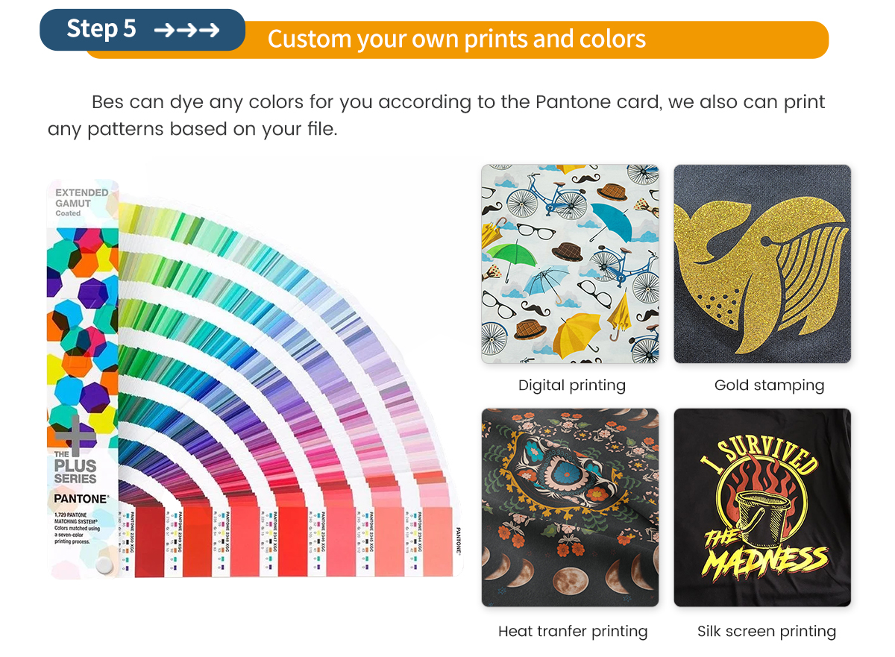Open the Digital printing sample image

pyautogui.click(x=570, y=264)
